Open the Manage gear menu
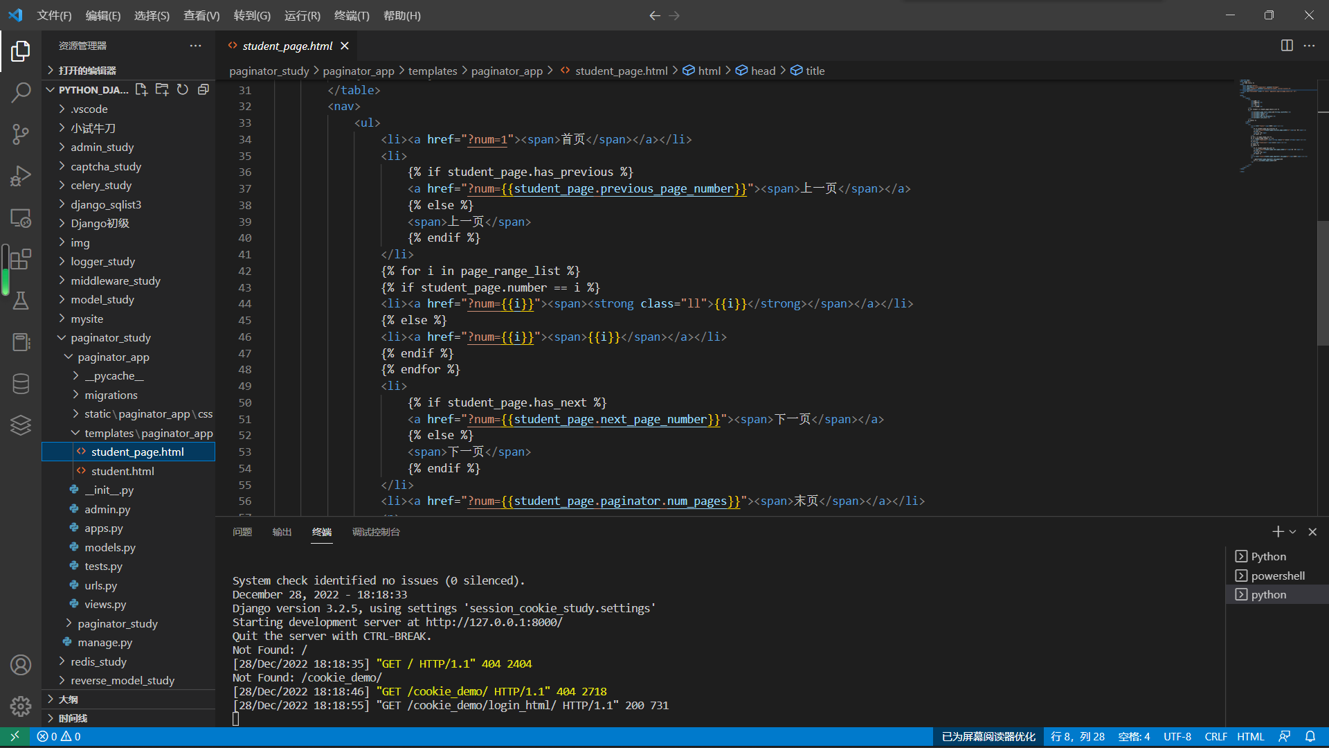This screenshot has width=1329, height=748. click(x=21, y=706)
